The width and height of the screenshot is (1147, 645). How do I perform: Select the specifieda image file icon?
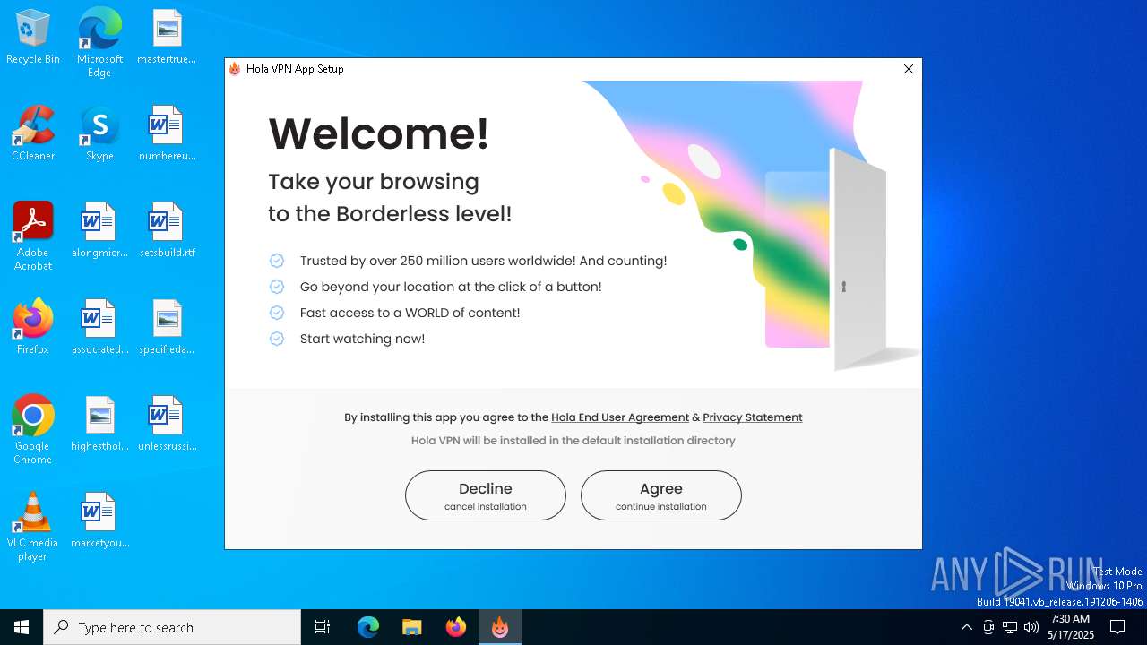[x=167, y=328]
